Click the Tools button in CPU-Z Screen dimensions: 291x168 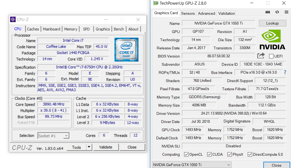coord(76,147)
